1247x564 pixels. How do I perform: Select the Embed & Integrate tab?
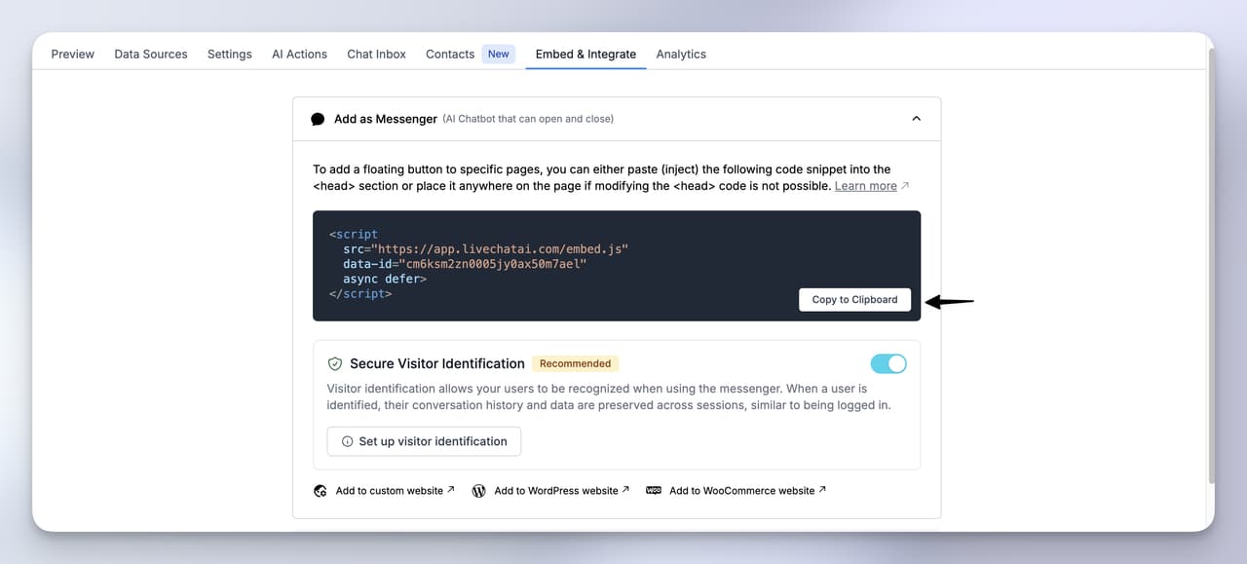pos(586,54)
